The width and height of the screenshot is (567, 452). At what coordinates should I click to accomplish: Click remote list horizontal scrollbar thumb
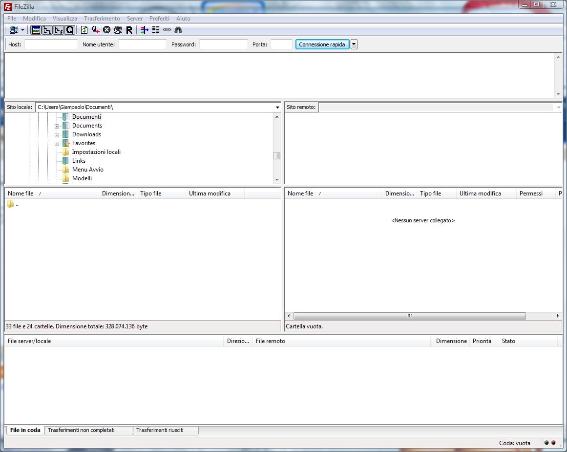point(409,316)
